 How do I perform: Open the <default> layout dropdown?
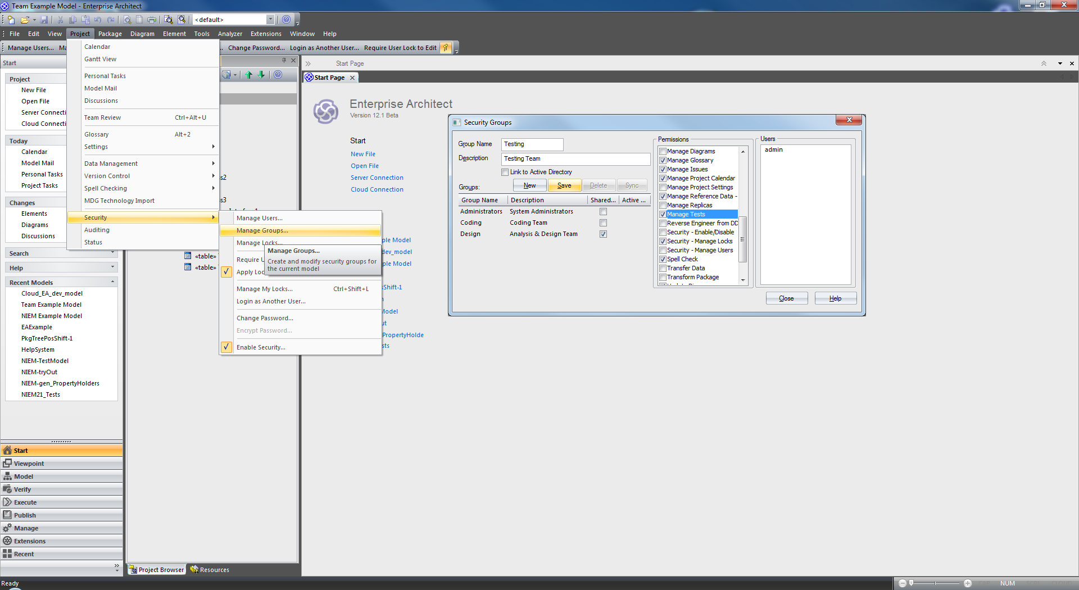coord(270,20)
